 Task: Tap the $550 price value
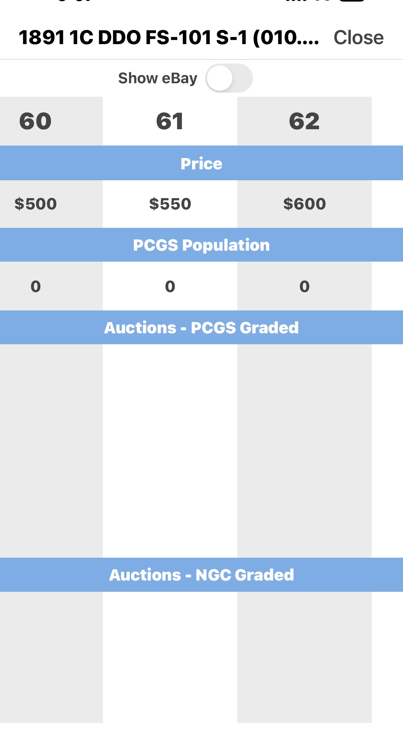click(170, 204)
